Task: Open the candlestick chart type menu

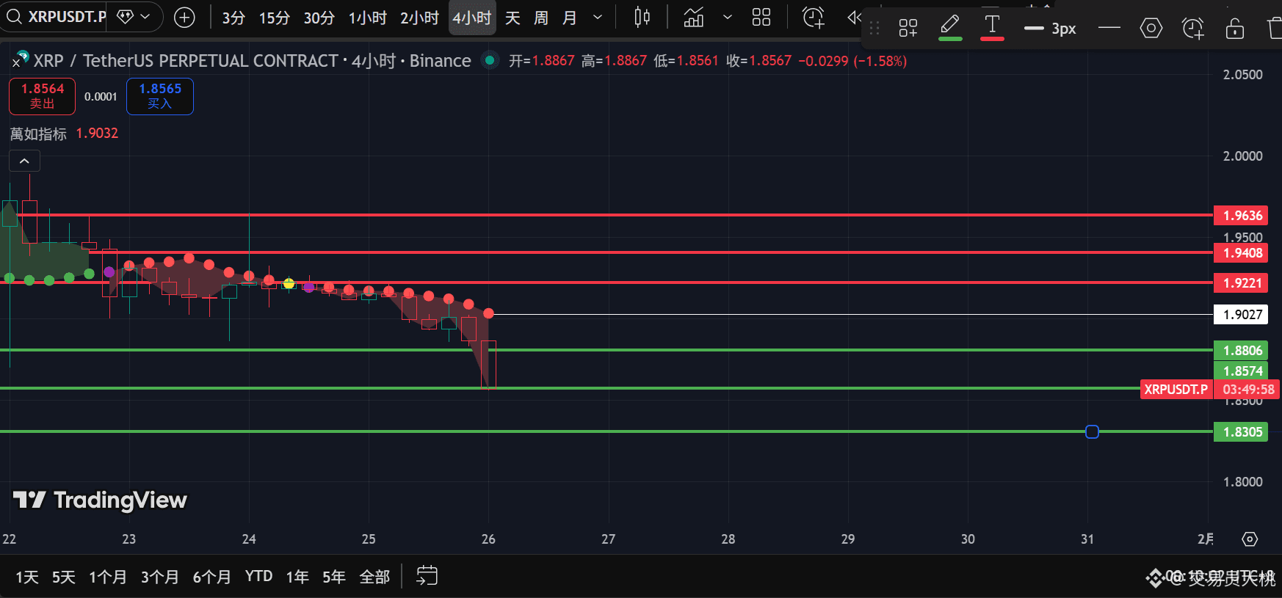Action: coord(642,18)
